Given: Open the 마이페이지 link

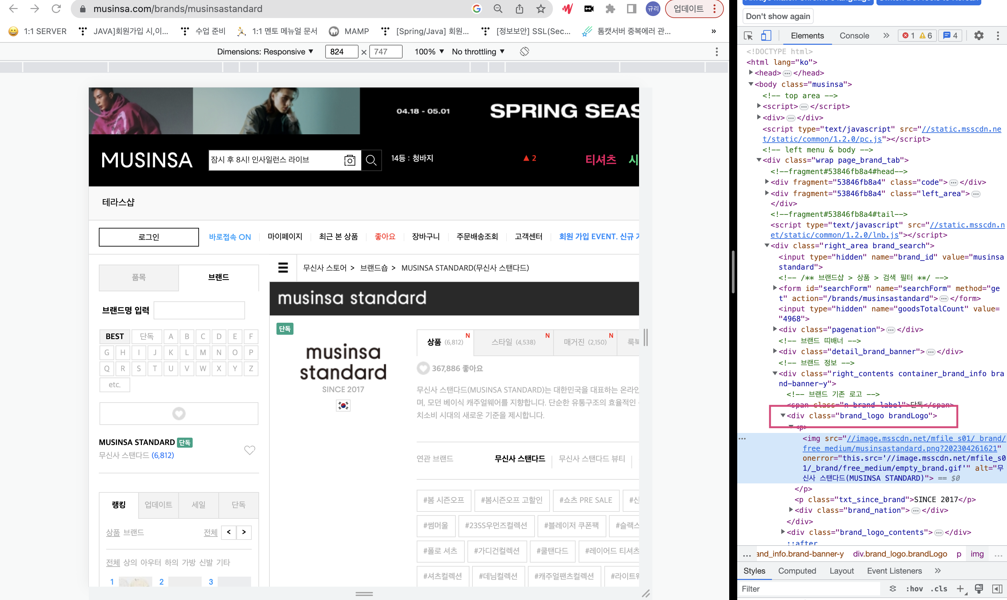Looking at the screenshot, I should click(285, 237).
